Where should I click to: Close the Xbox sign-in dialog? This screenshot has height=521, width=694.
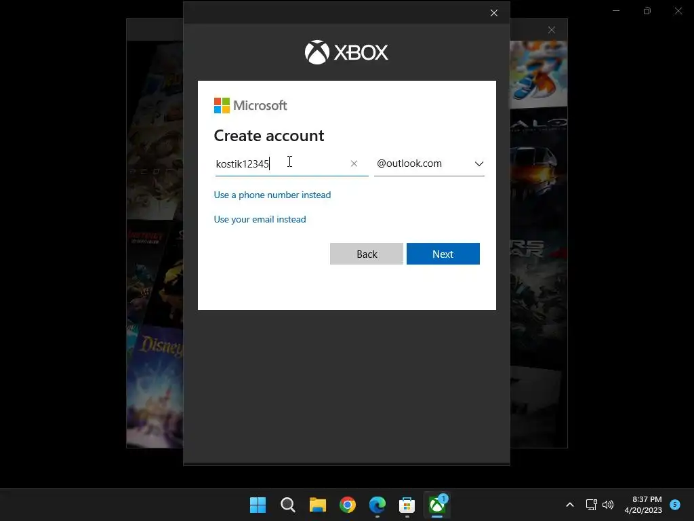tap(494, 13)
